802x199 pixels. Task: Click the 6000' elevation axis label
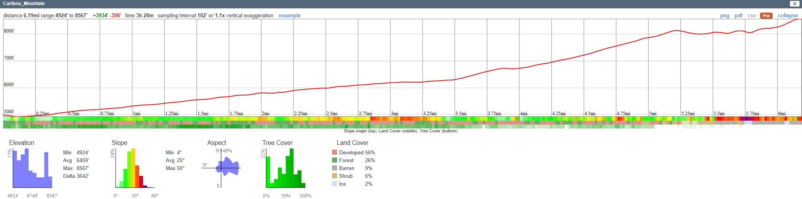click(9, 85)
